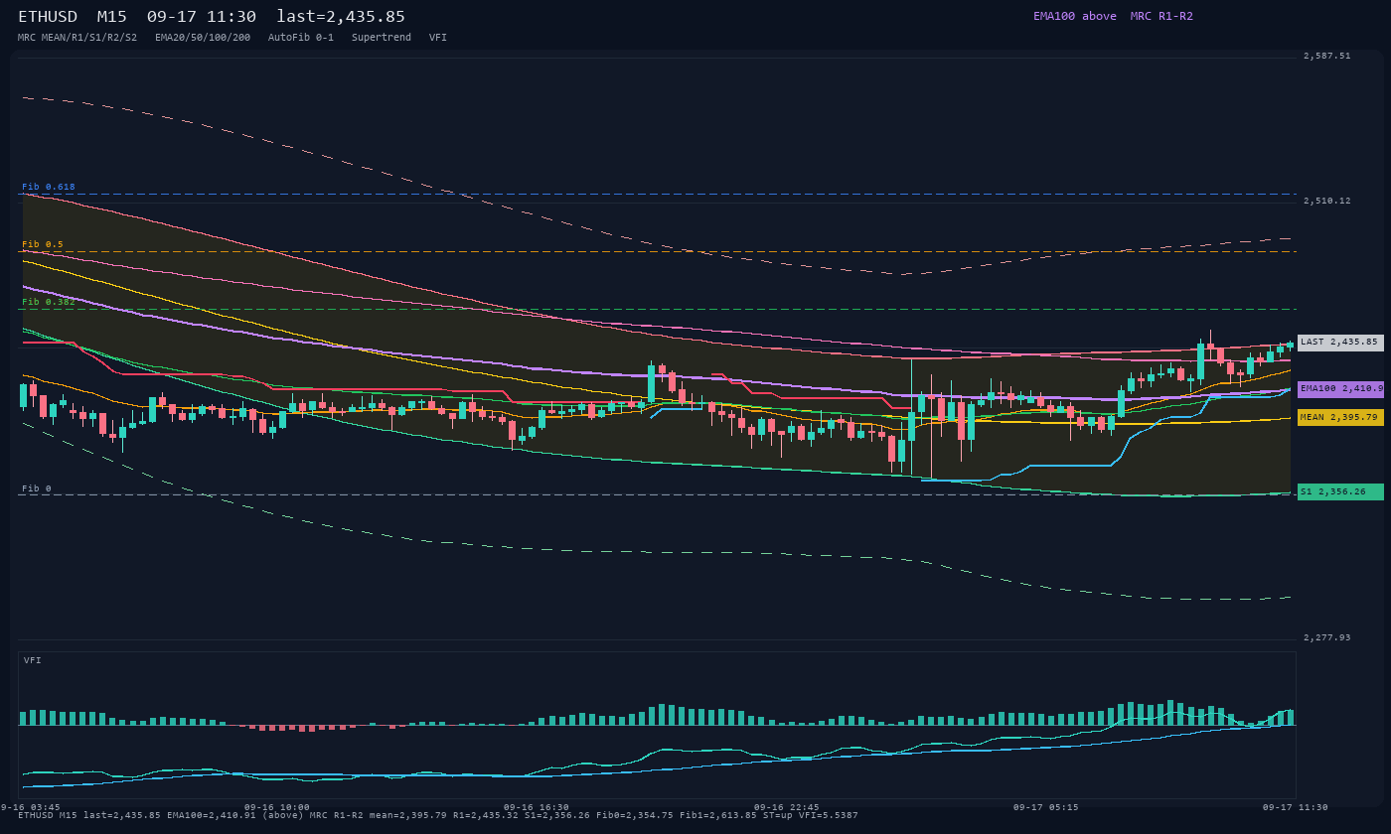Viewport: 1391px width, 834px height.
Task: Click the 09-17 05:15 time axis label
Action: tap(1046, 807)
